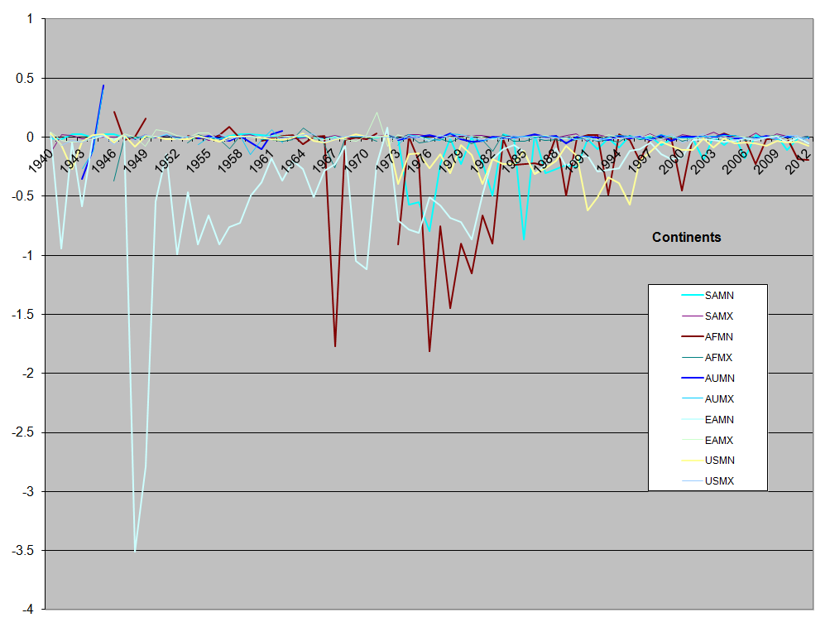Select the USMX legend entry
The height and width of the screenshot is (632, 830).
[718, 481]
